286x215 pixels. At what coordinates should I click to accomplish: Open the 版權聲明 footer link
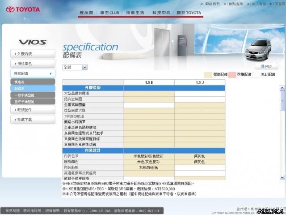tap(53, 211)
